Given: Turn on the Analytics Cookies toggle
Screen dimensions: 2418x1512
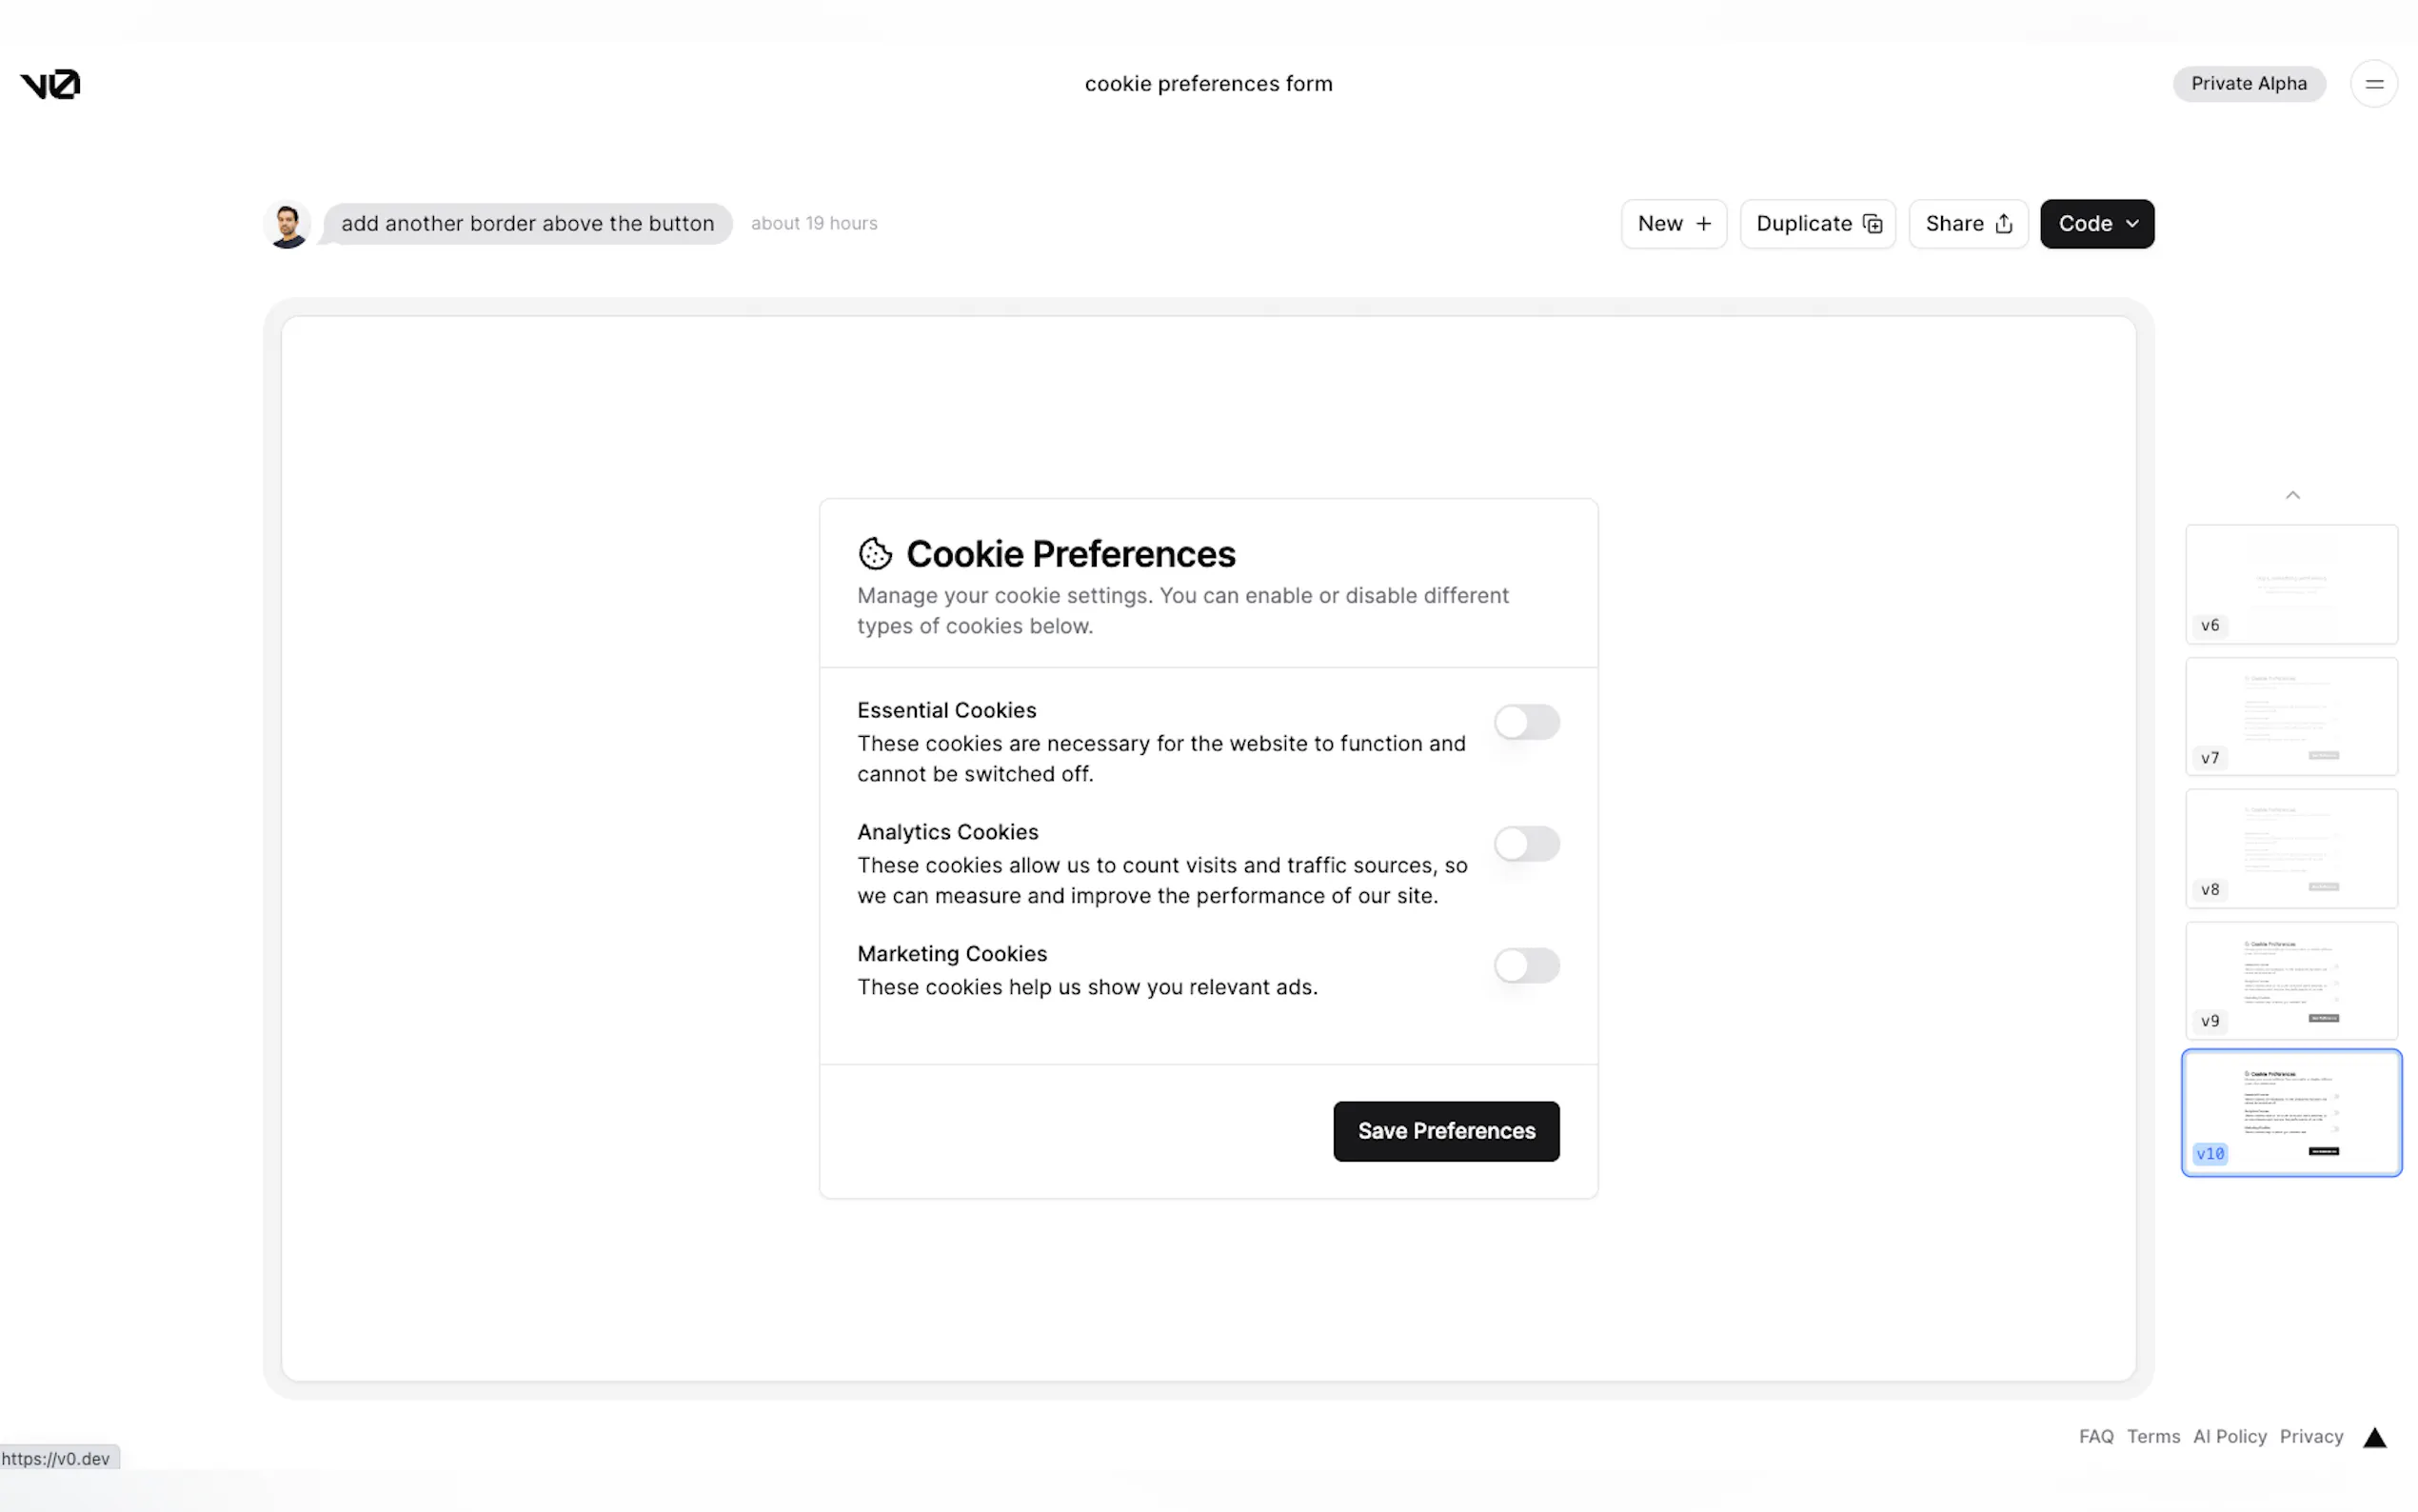Looking at the screenshot, I should [x=1526, y=844].
